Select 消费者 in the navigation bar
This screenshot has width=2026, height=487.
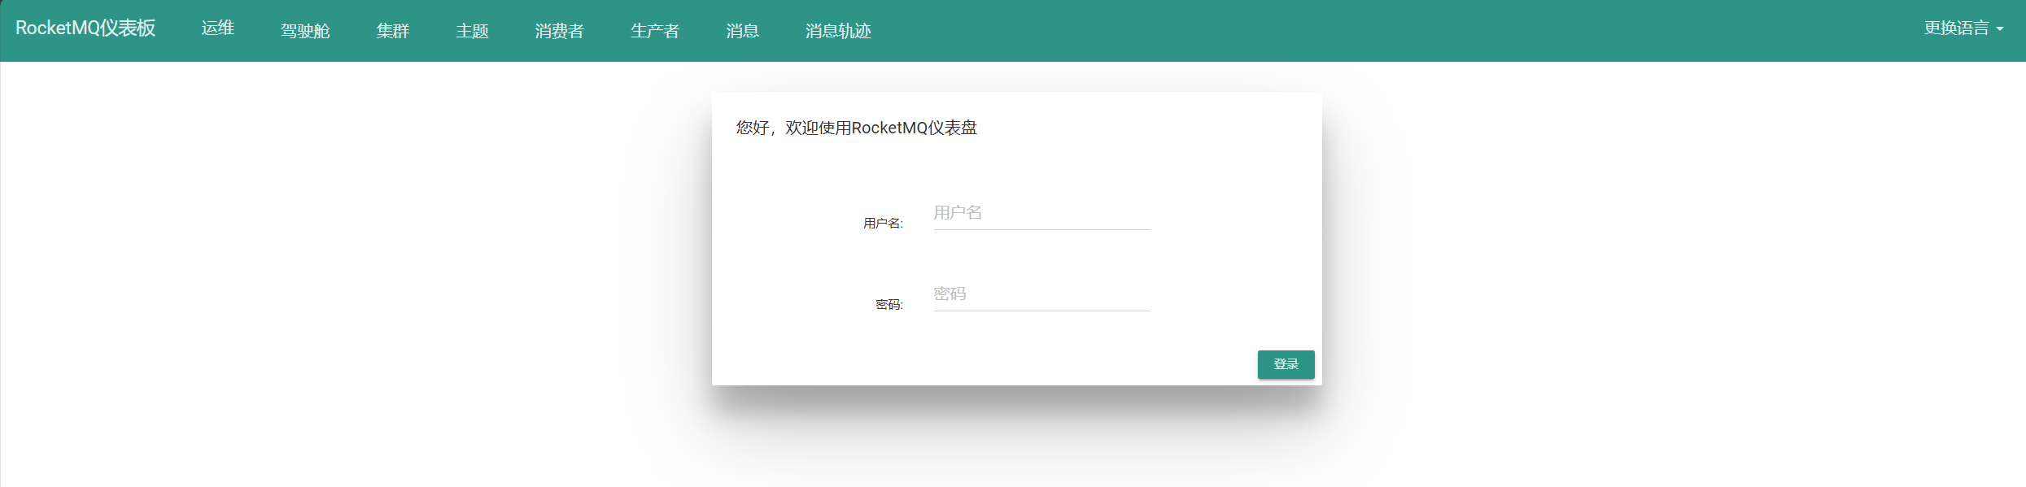[560, 31]
